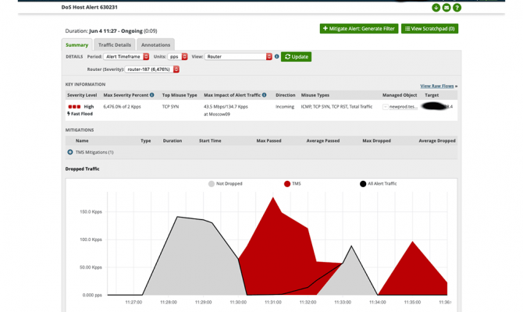Click the mitigations Name column header
The image size is (523, 312).
pos(82,140)
